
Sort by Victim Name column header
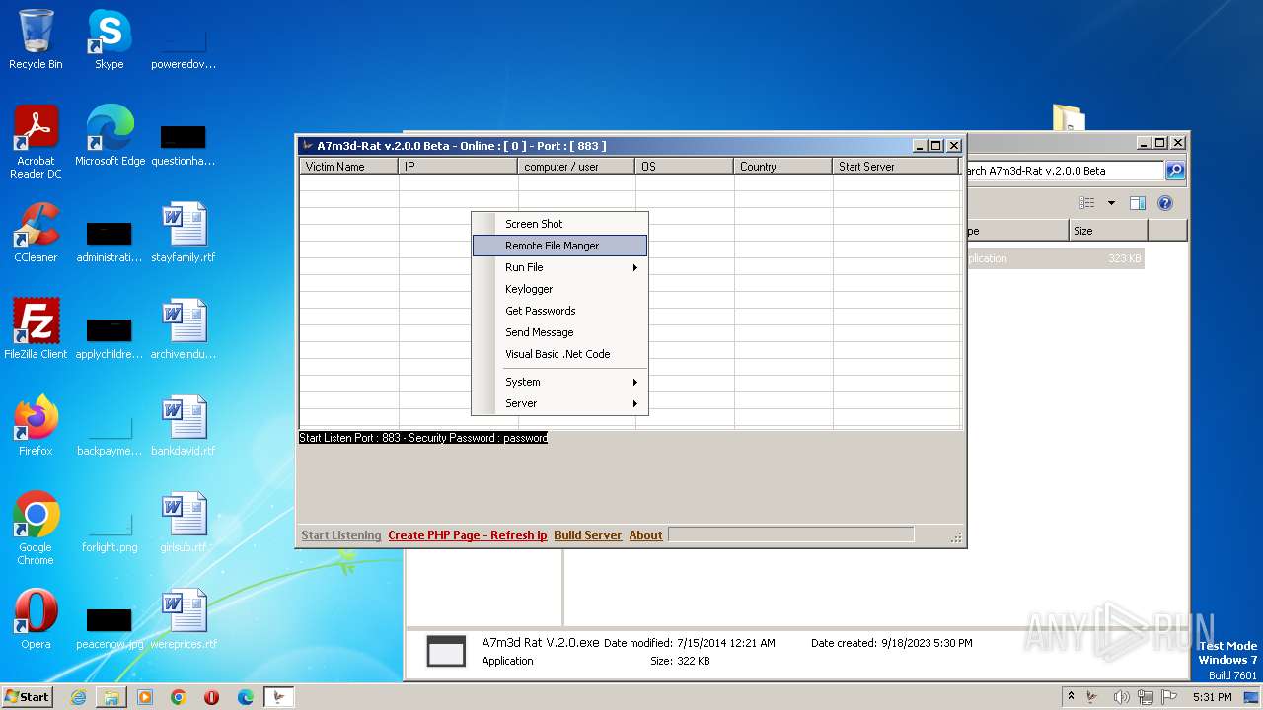coord(349,167)
